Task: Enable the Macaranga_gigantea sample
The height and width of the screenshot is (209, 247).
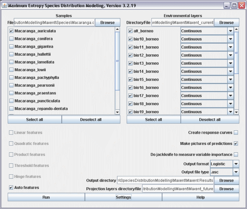Action: coord(11,46)
